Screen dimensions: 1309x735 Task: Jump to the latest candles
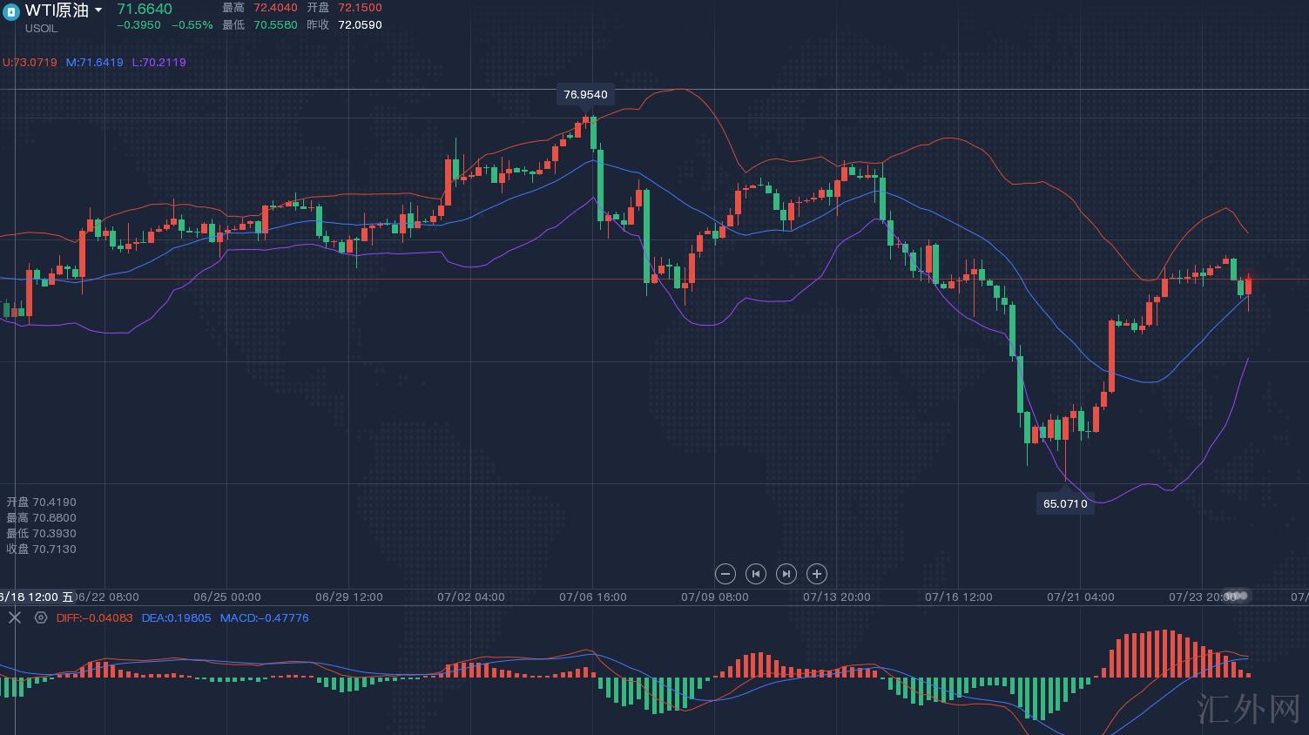786,574
